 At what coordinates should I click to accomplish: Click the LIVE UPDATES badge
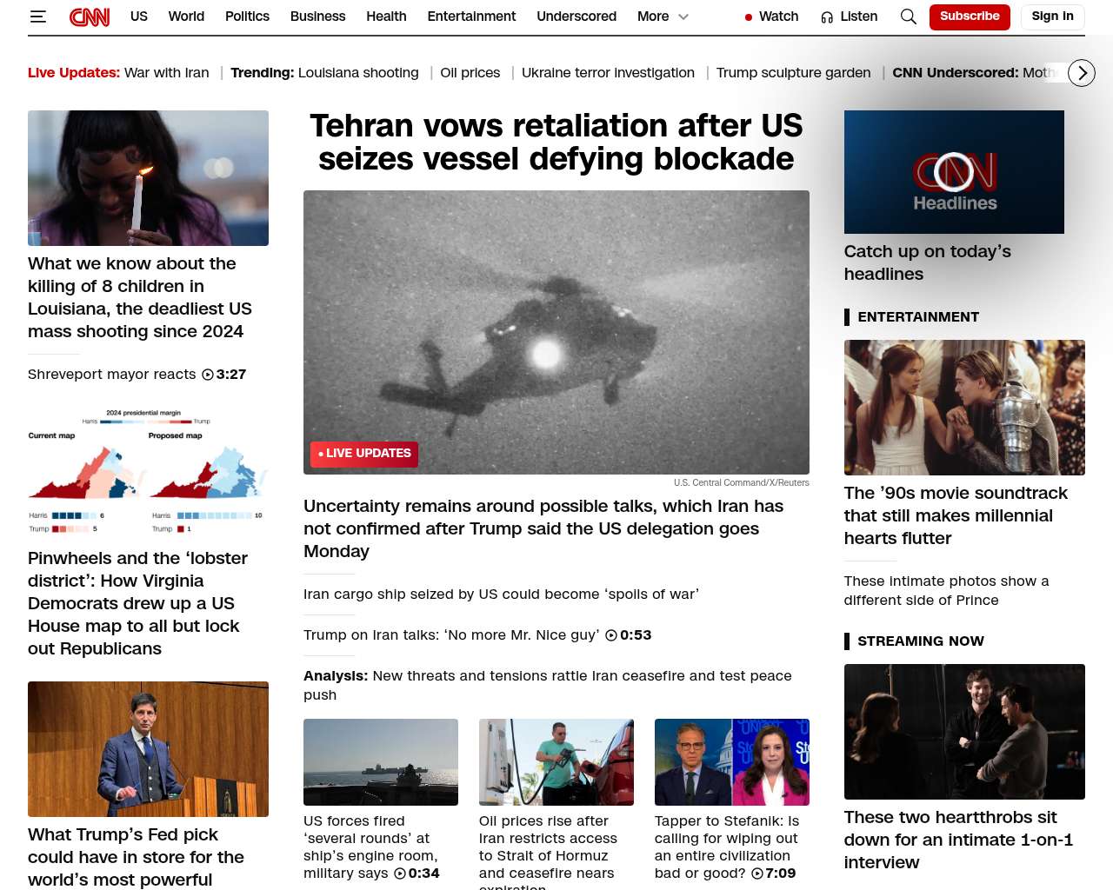pos(364,454)
